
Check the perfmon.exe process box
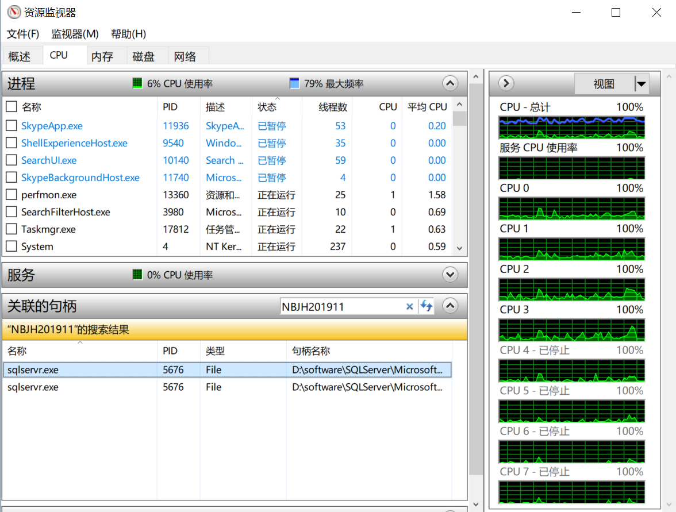click(11, 194)
